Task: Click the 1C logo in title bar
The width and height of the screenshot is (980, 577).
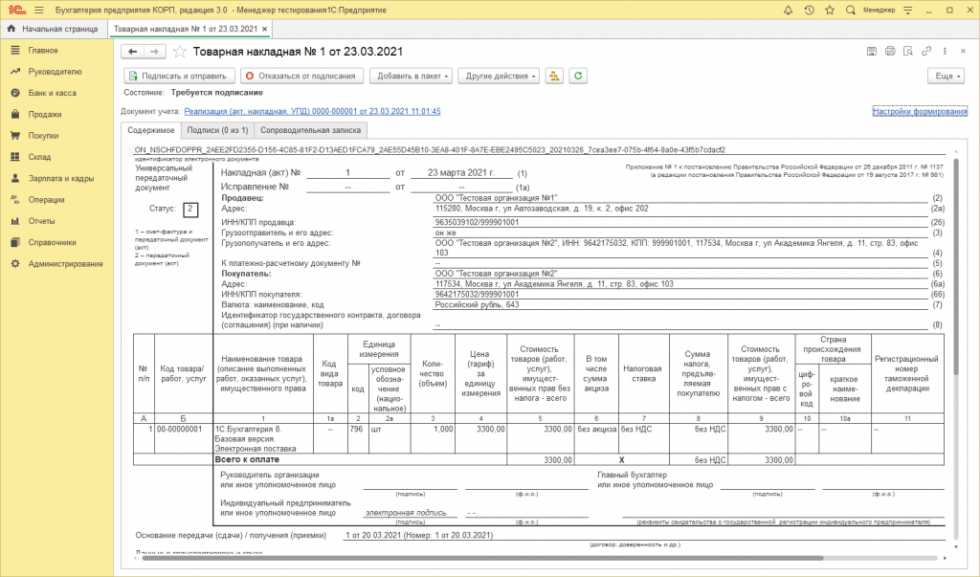Action: click(x=15, y=10)
